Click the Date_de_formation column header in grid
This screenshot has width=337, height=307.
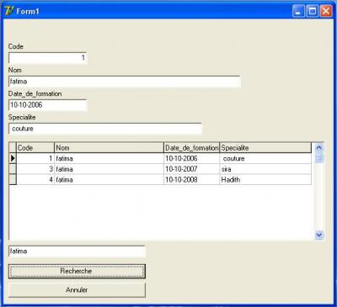(191, 148)
